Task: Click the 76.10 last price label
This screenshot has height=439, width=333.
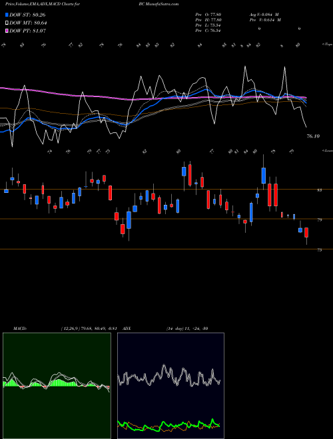Action: pyautogui.click(x=313, y=136)
